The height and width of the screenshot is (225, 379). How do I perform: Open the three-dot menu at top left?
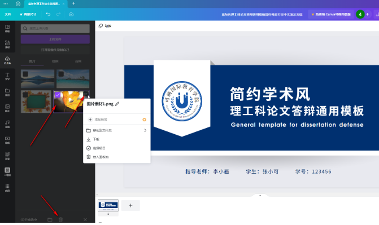click(6, 3)
